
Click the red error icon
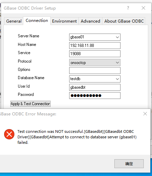point(9,134)
